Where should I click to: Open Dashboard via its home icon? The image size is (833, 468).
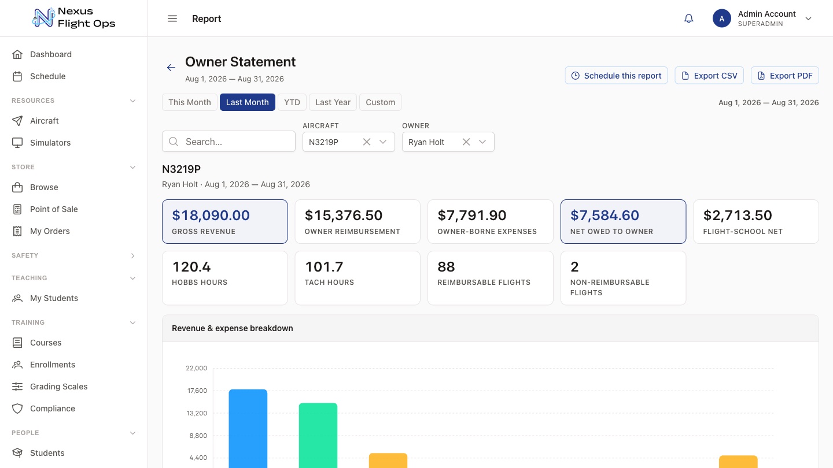pyautogui.click(x=18, y=54)
